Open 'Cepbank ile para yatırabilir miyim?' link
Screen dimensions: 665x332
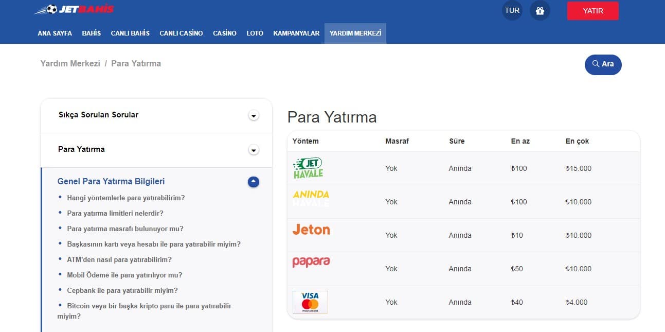pyautogui.click(x=122, y=290)
